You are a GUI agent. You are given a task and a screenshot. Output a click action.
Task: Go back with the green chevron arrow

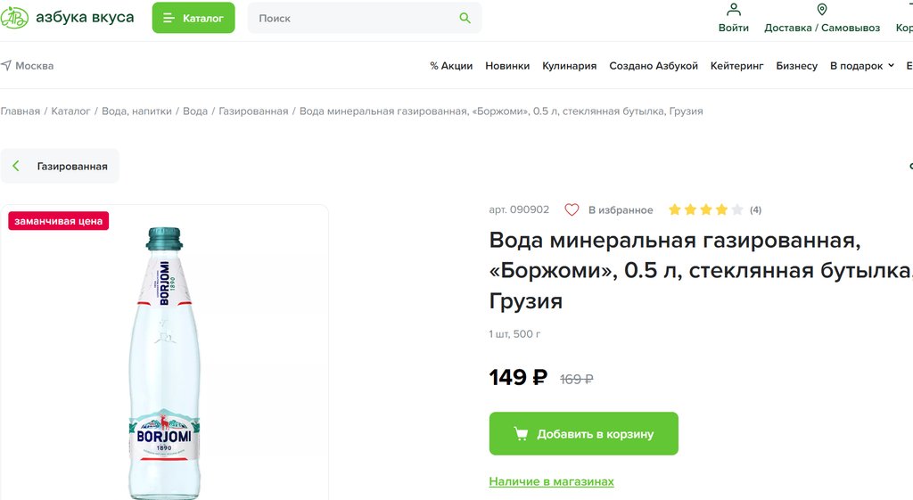click(x=16, y=166)
